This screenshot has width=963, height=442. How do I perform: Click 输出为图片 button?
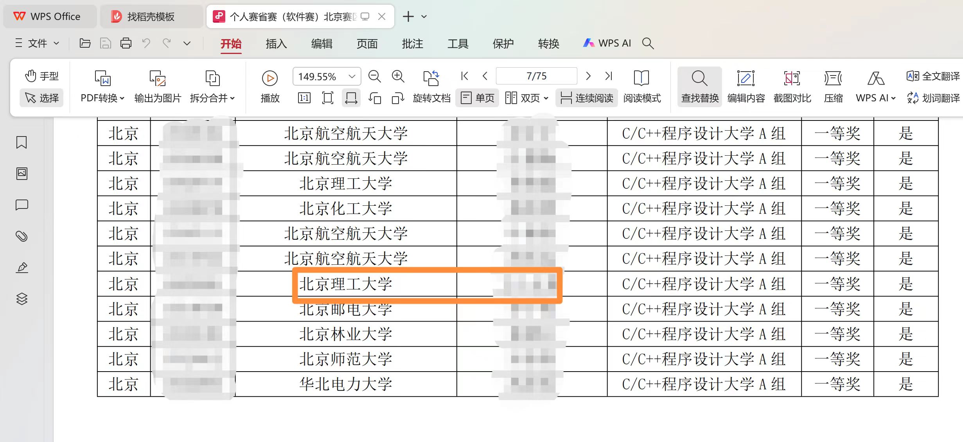[158, 87]
